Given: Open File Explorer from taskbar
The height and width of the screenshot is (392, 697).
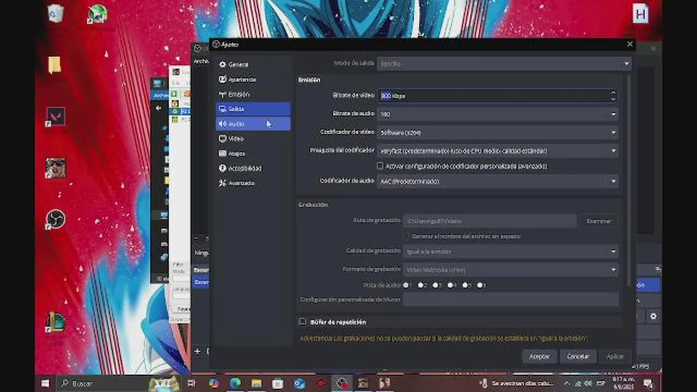Looking at the screenshot, I should click(x=256, y=383).
